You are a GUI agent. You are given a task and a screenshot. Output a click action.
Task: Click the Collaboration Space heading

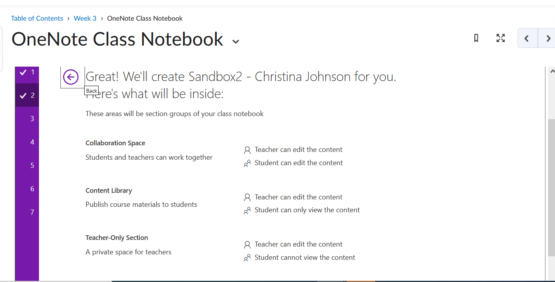[115, 143]
